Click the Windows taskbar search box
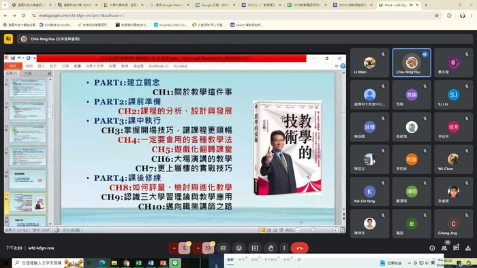The width and height of the screenshot is (477, 268). [48, 263]
